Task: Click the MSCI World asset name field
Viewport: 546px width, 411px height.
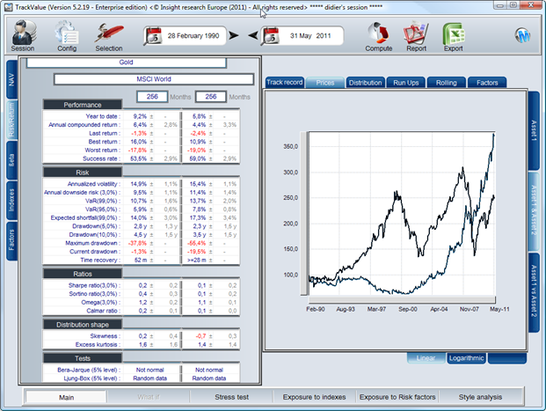Action: click(x=154, y=79)
